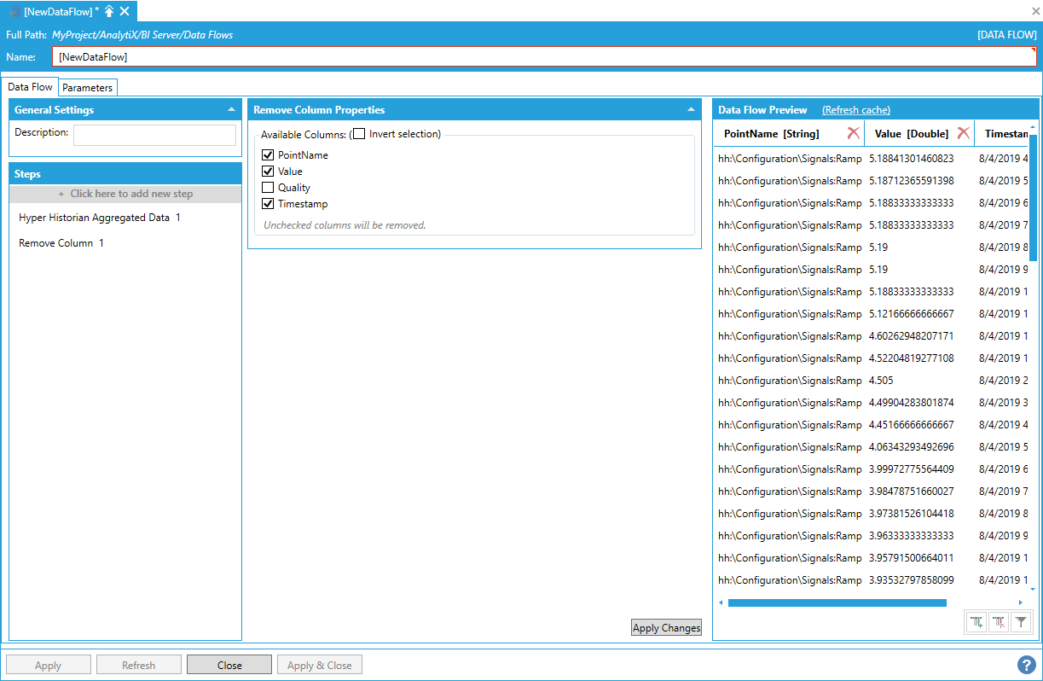Click the filter funnel icon in preview
1043x681 pixels.
[x=1021, y=623]
